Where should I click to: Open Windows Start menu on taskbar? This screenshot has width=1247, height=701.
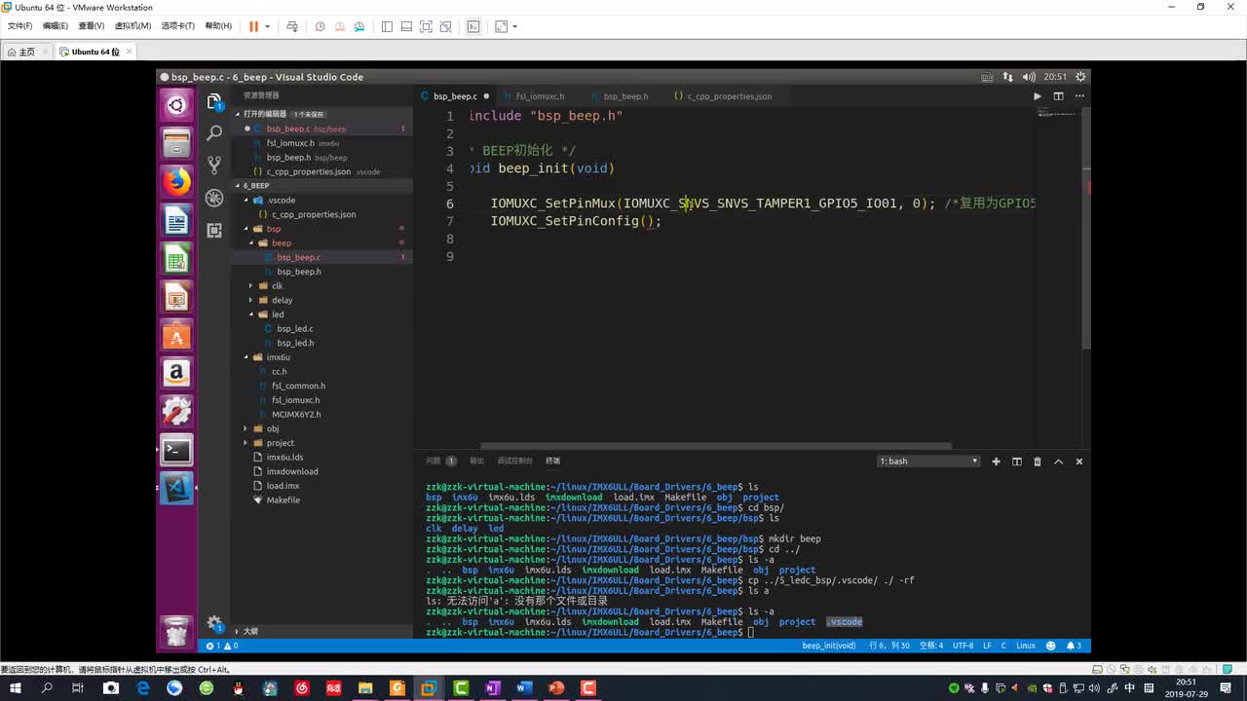click(15, 687)
